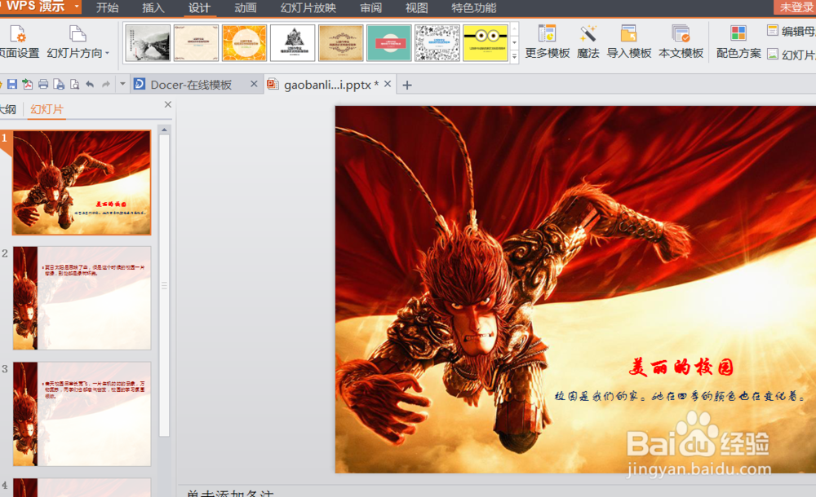
Task: Apply the brown vintage template thumbnail
Action: tap(341, 42)
